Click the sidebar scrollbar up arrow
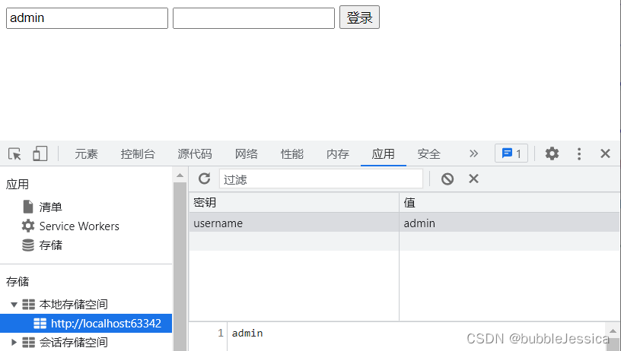This screenshot has width=621, height=351. point(180,175)
